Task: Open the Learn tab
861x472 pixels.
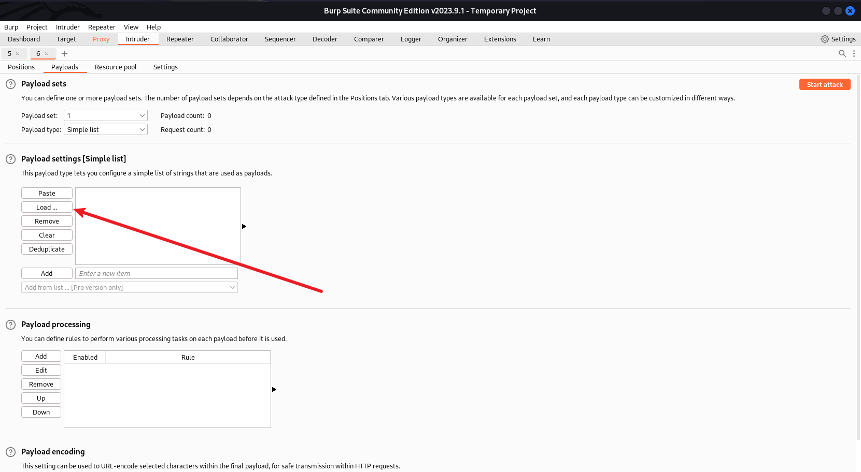Action: coord(541,39)
